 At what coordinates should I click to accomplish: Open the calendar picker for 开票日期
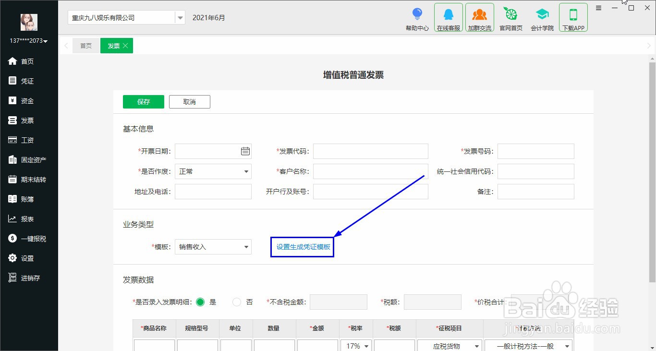[245, 151]
